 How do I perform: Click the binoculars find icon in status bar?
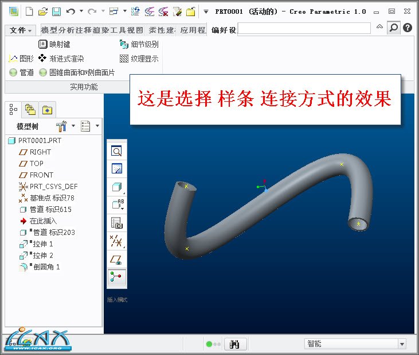[234, 344]
